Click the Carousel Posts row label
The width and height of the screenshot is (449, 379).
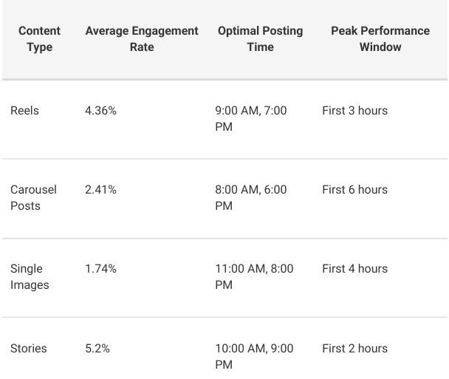[x=33, y=198]
